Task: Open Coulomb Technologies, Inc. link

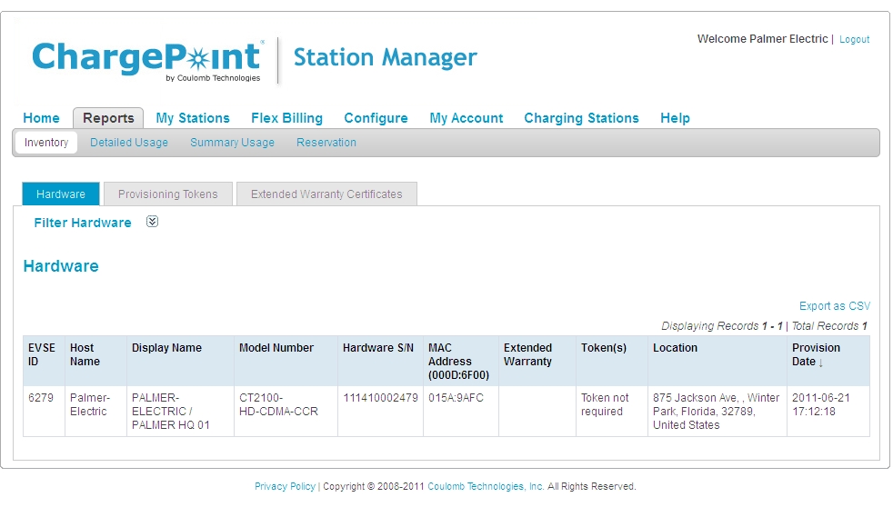Action: point(486,486)
